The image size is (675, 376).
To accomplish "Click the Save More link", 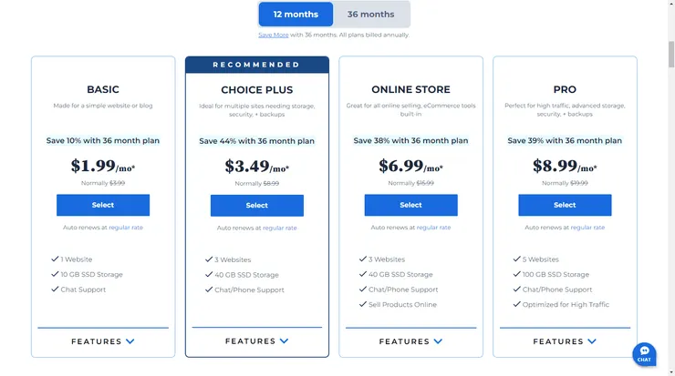I will (x=273, y=35).
